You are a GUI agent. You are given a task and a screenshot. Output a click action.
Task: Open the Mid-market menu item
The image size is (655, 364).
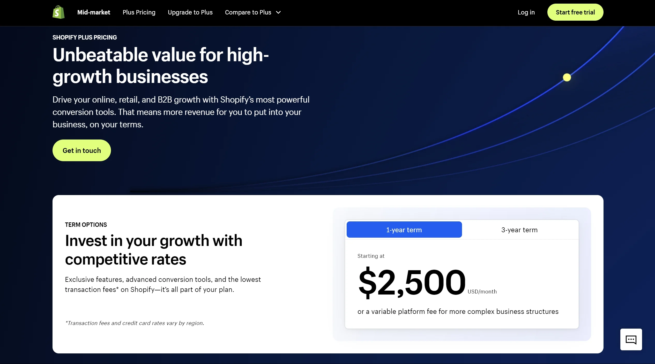coord(93,12)
